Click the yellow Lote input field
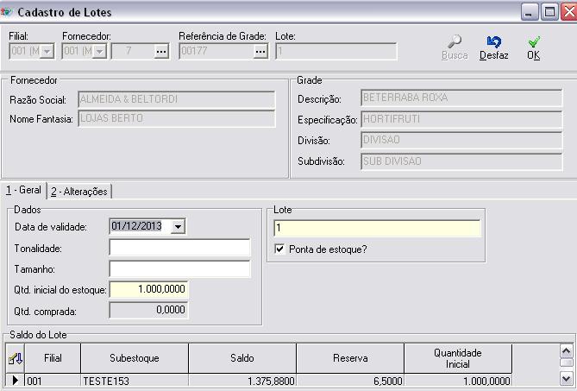Screen dimensions: 577x391 coord(377,228)
